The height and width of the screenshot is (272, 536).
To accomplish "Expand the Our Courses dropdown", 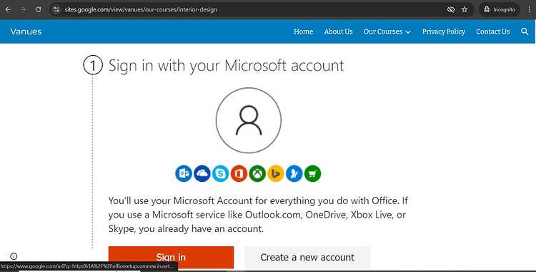I will [387, 31].
